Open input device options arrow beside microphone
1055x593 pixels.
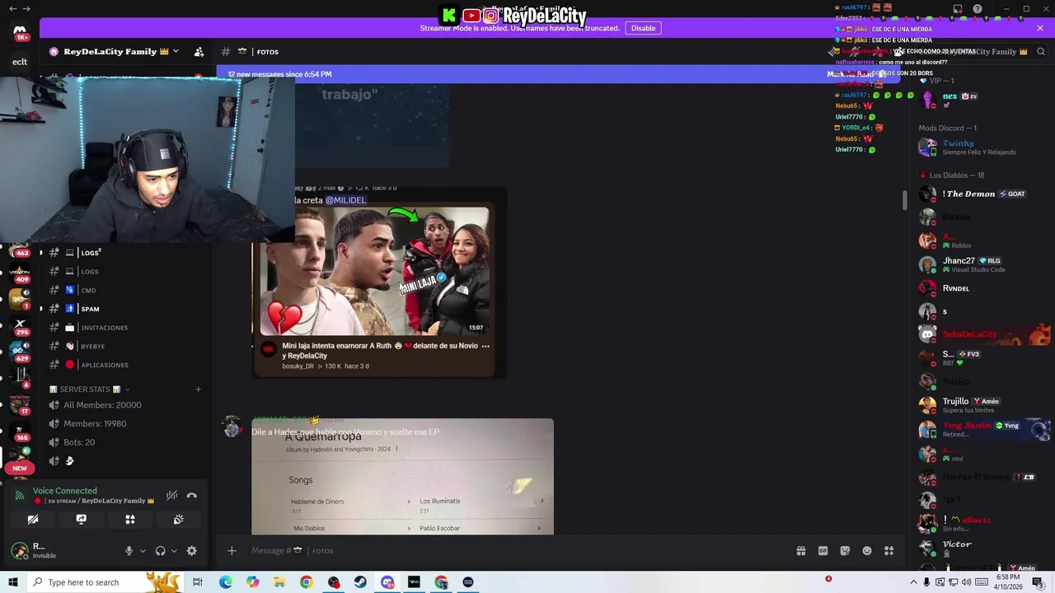[142, 551]
